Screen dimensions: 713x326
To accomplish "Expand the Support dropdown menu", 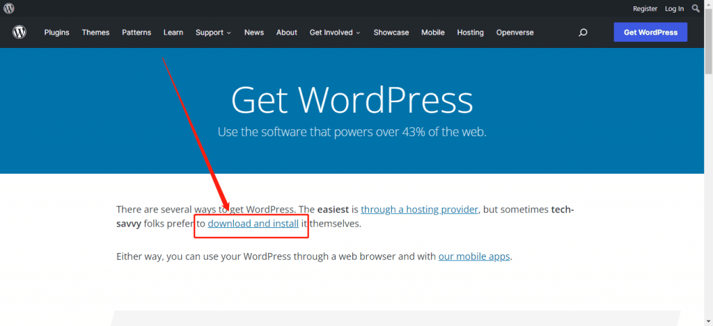I will click(x=213, y=32).
